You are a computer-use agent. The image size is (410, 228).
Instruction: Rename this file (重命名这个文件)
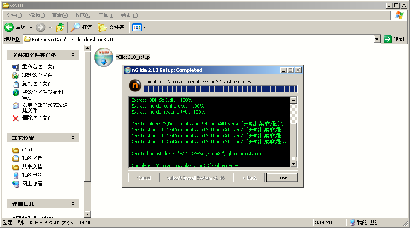(x=40, y=67)
